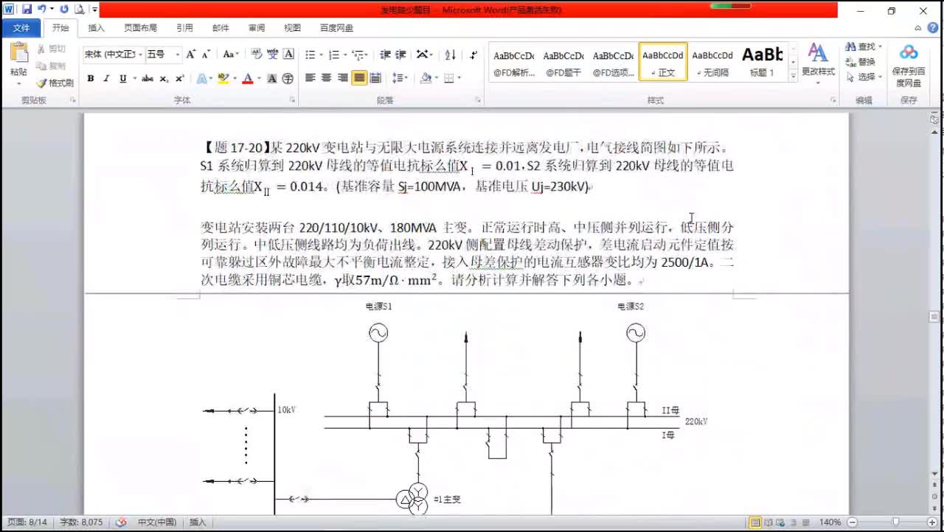Click the Sort (A-Z) paragraph icon
The width and height of the screenshot is (944, 532).
click(x=451, y=55)
